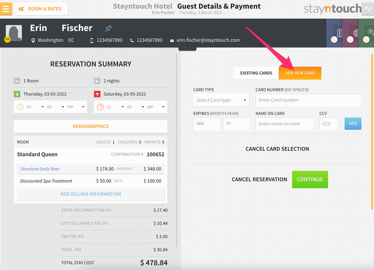Screen dimensions: 374x270
Task: Click the email erin.fischer@stayntouch.com
Action: point(208,40)
